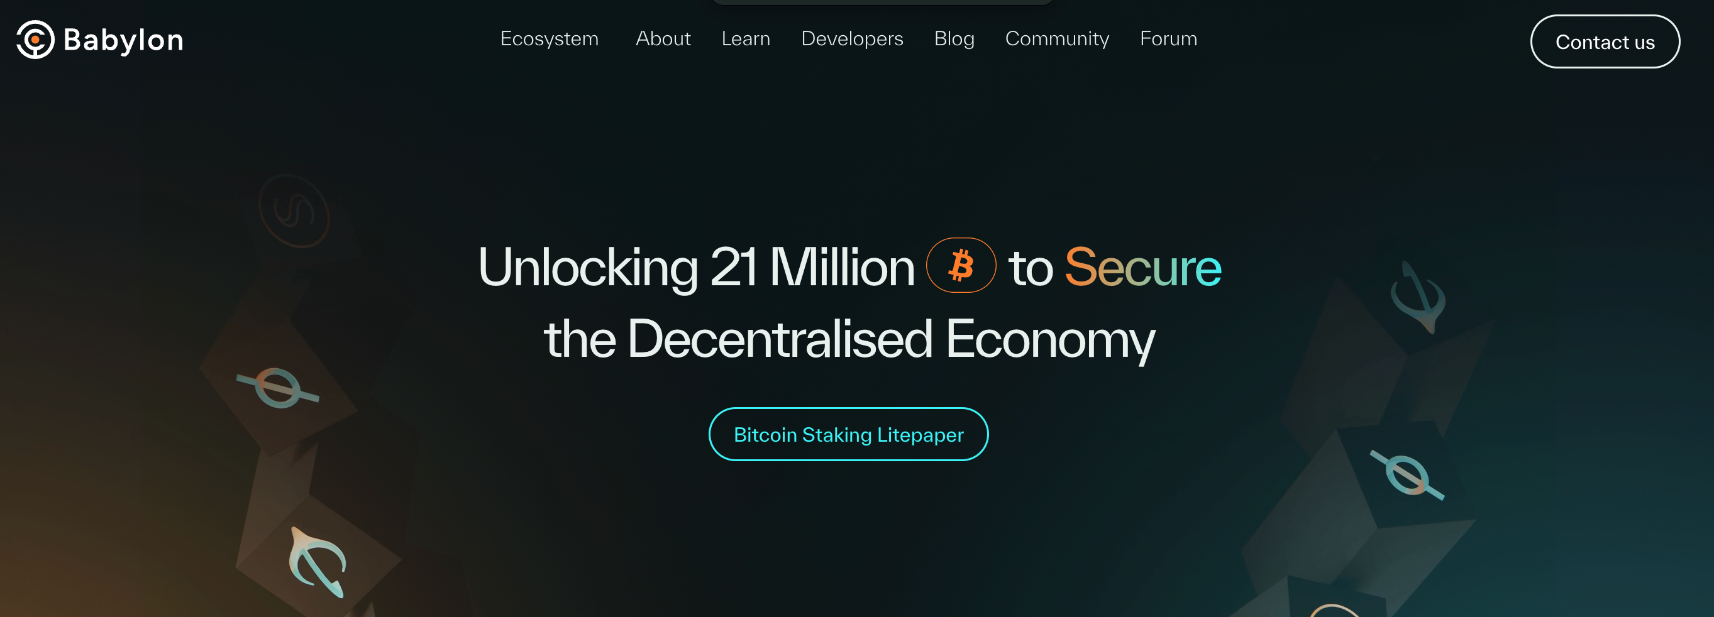Visit the Forum link
1714x617 pixels.
[x=1168, y=38]
